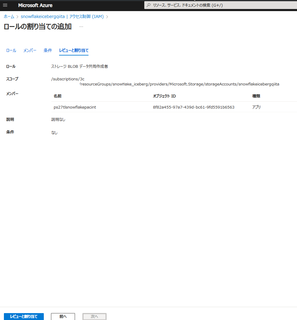The width and height of the screenshot is (297, 320).
Task: Click the 説明なし description value
Action: pyautogui.click(x=58, y=119)
